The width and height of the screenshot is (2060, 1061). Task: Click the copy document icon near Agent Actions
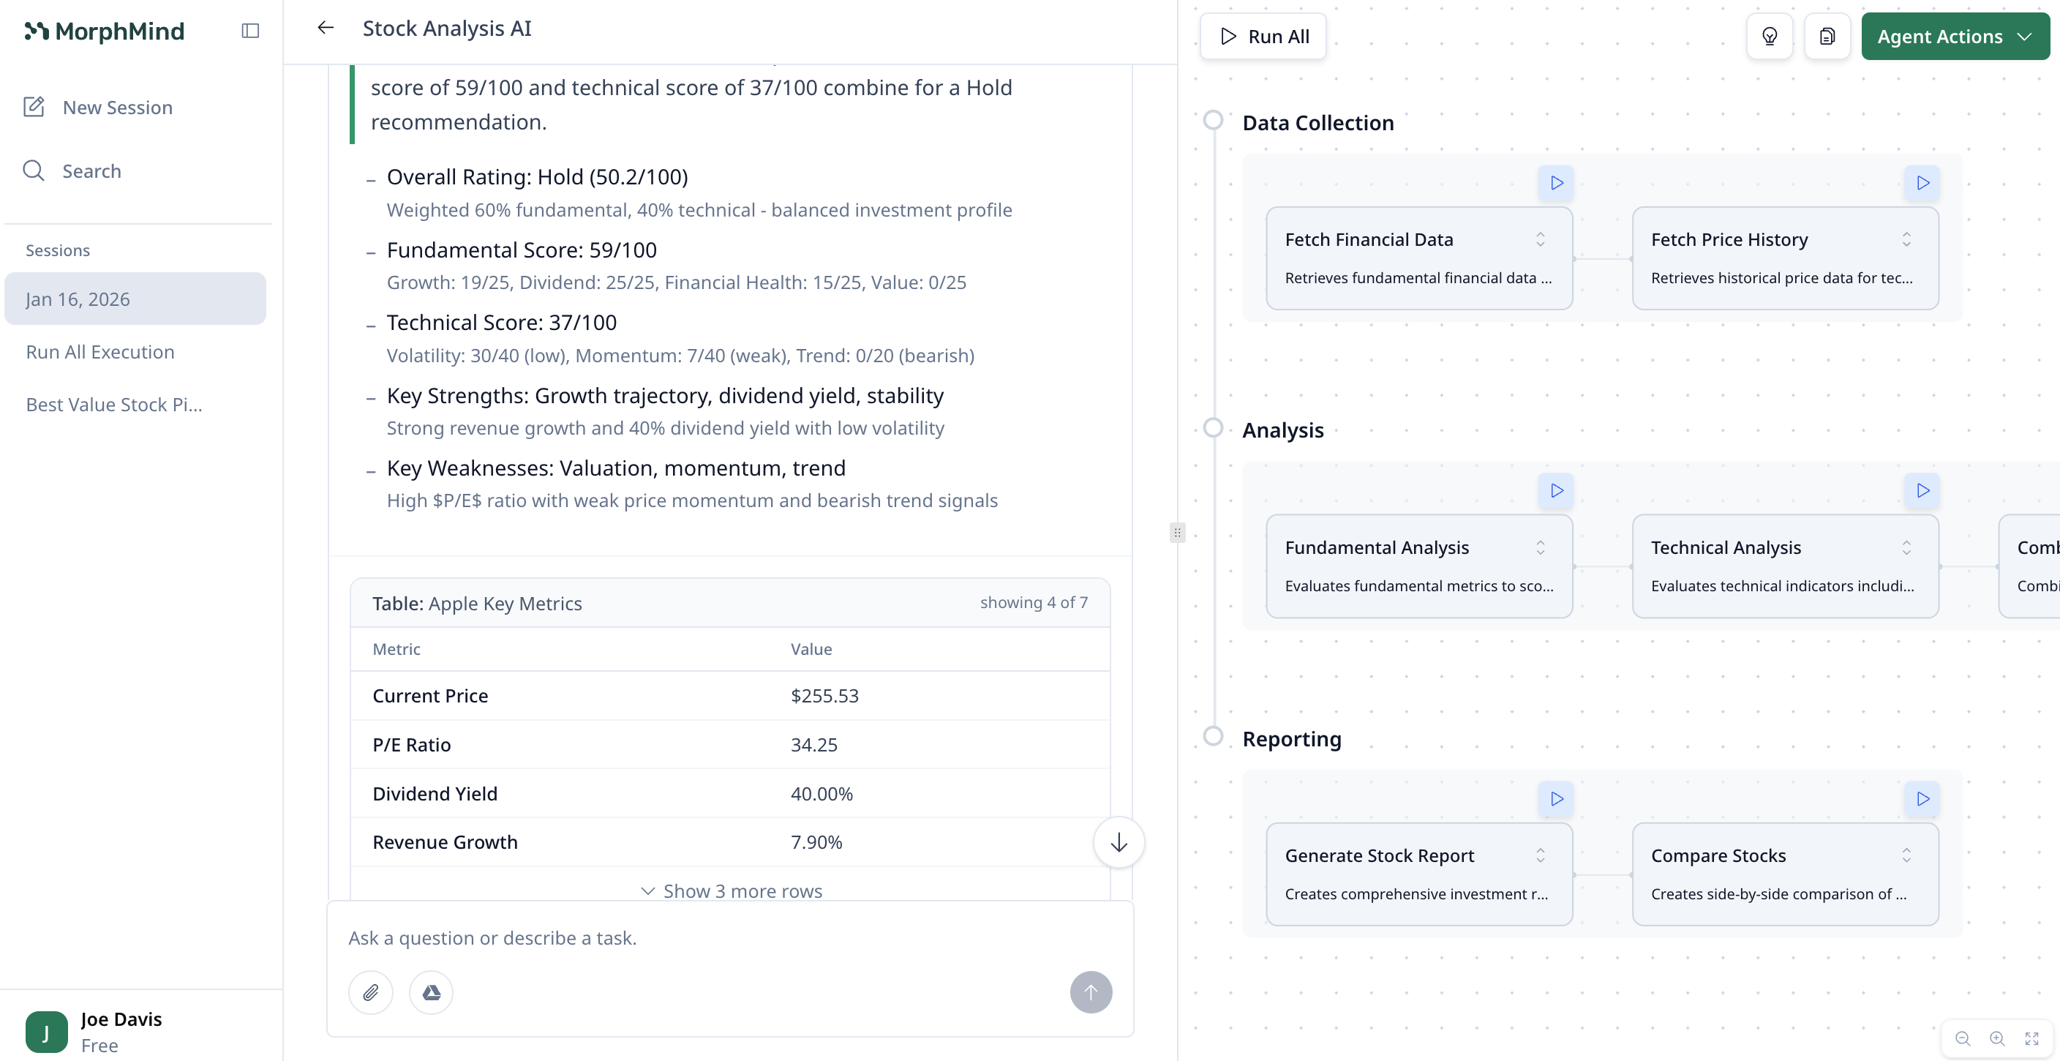(1827, 36)
